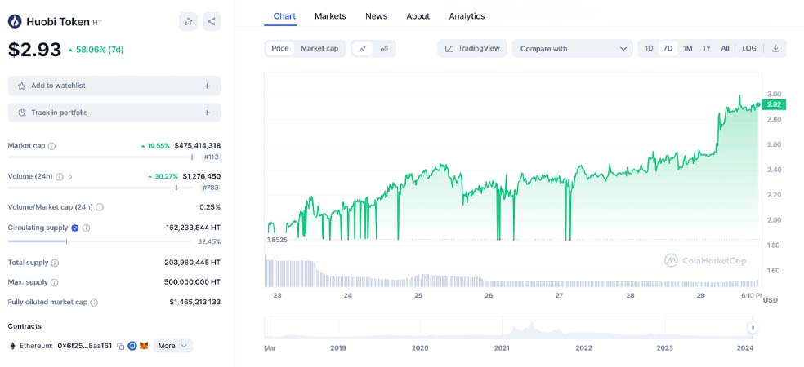
Task: Click the blue shield icon in Contracts row
Action: click(x=132, y=346)
